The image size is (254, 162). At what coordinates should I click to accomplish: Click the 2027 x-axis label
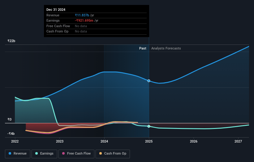coord(238,141)
